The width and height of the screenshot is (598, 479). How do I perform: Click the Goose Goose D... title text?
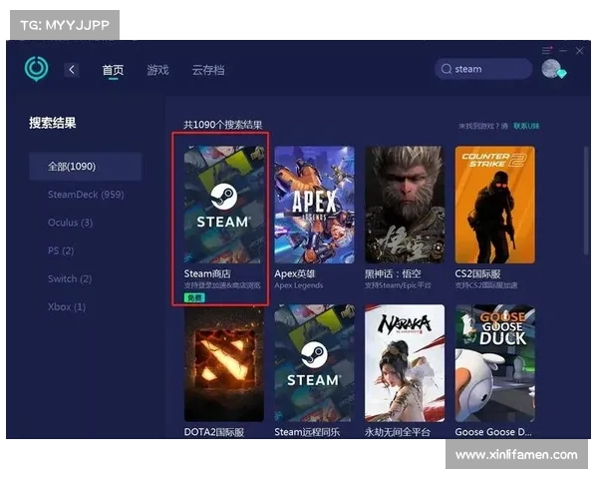point(493,432)
